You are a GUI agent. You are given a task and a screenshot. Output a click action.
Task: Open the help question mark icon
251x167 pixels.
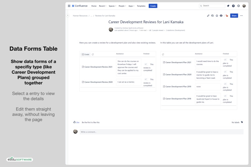tap(233, 6)
